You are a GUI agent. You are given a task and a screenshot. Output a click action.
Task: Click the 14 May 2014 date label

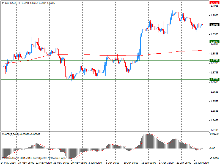click(x=9, y=163)
